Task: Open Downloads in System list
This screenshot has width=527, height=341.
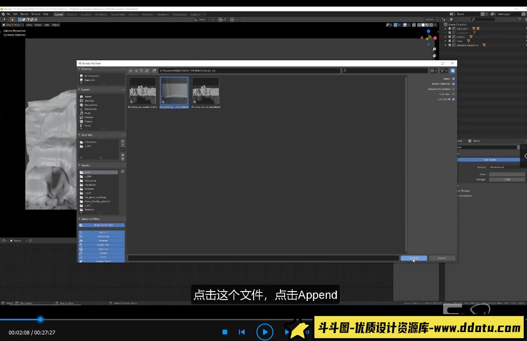Action: 90,109
